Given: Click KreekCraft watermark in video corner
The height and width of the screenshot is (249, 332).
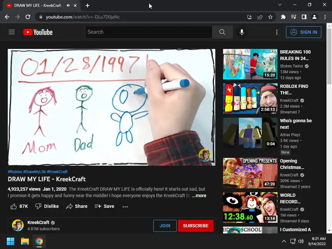Looking at the screenshot, I should click(x=205, y=155).
